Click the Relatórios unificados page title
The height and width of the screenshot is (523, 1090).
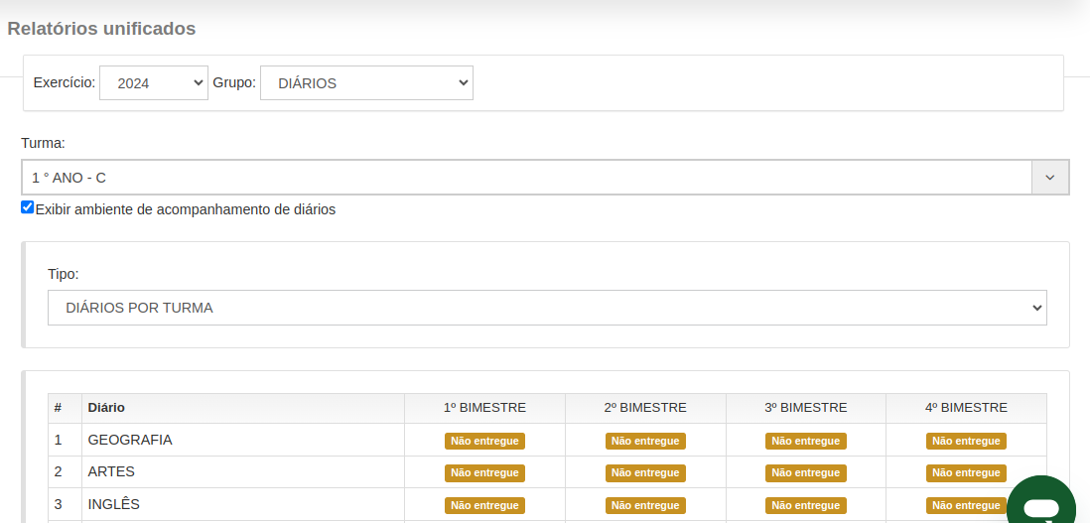[x=101, y=29]
